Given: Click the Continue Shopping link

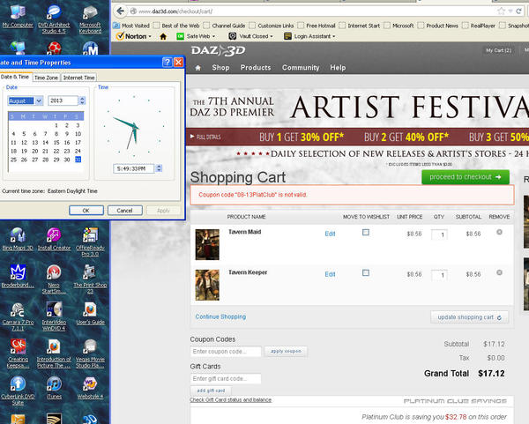Looking at the screenshot, I should point(220,316).
